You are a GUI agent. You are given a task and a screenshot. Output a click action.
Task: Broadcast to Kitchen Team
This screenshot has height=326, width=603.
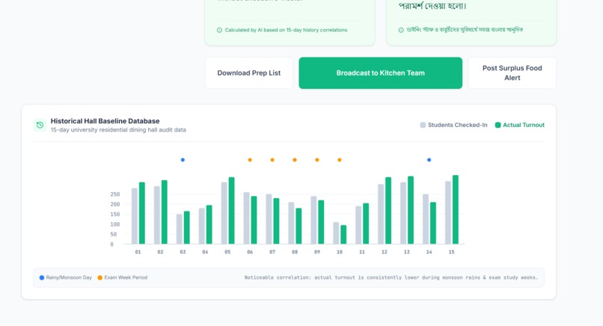click(x=380, y=73)
